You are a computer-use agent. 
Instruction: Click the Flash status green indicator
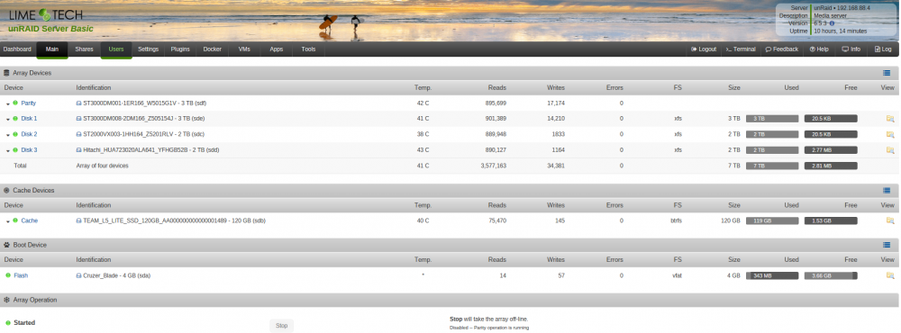[8, 275]
